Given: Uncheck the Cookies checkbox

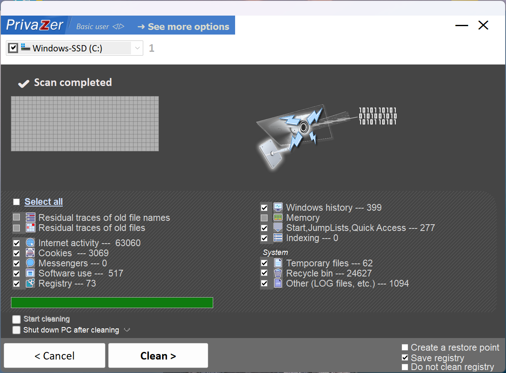Looking at the screenshot, I should click(16, 253).
